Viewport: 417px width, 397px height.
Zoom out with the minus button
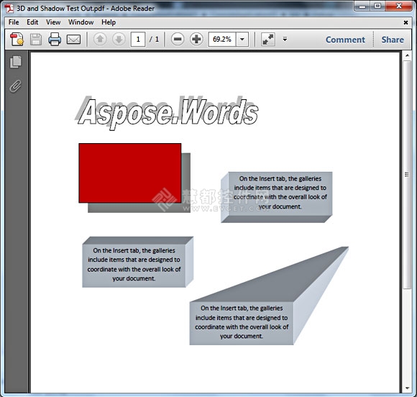178,40
